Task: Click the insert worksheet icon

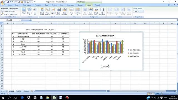Action: 32,91
